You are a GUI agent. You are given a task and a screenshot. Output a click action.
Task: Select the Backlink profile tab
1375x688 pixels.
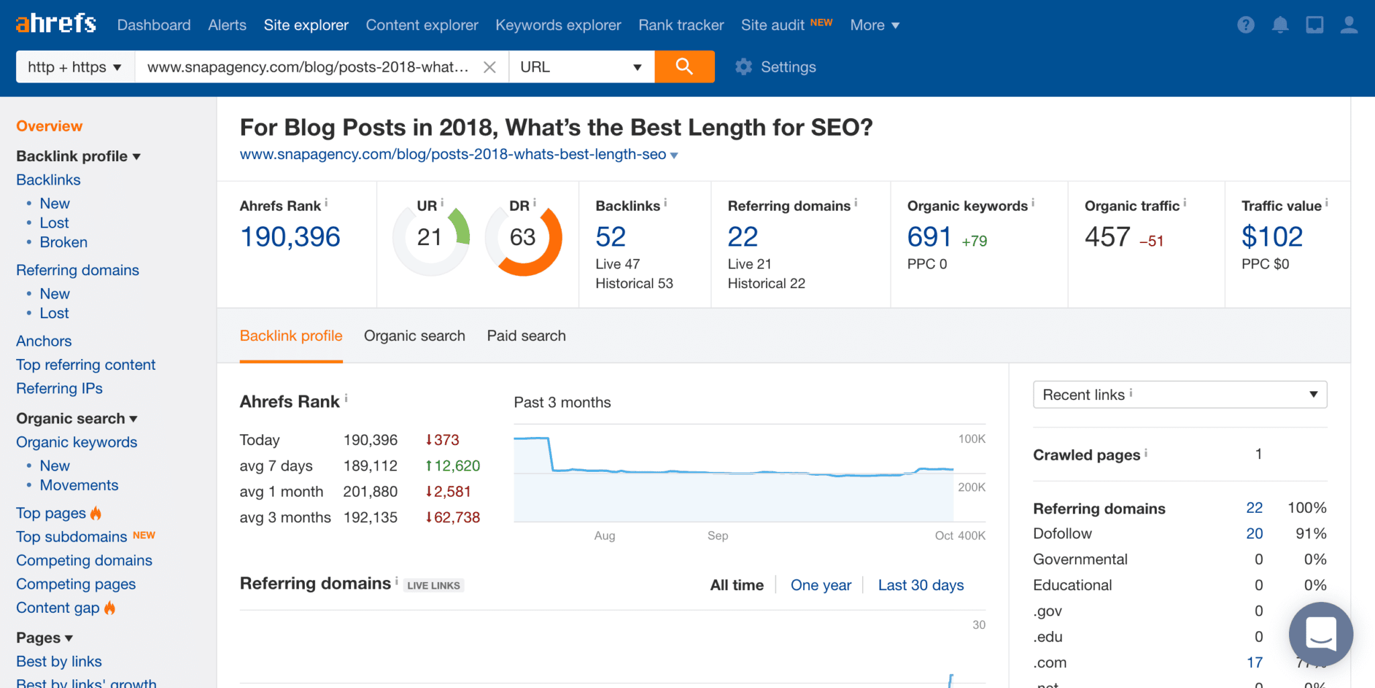click(x=291, y=336)
